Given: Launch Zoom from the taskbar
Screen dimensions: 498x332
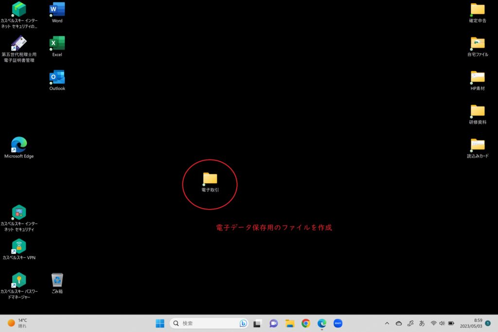Looking at the screenshot, I should coord(338,323).
